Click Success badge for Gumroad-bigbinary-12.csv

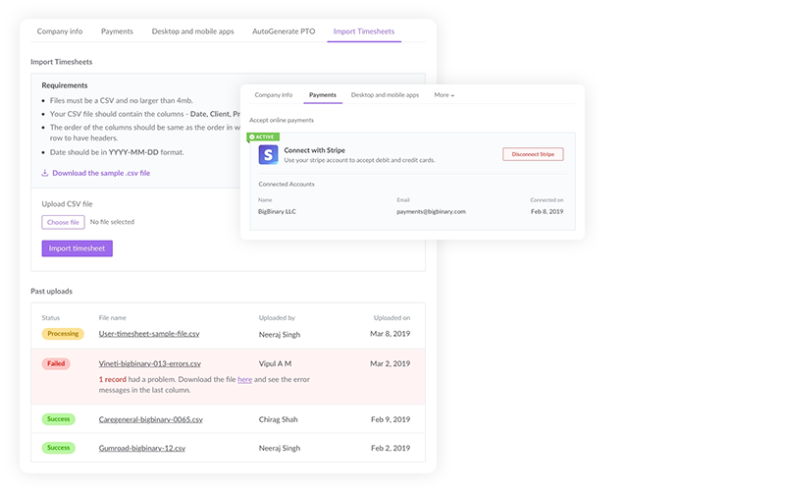coord(59,448)
